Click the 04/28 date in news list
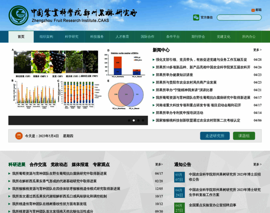This screenshot has height=213, width=270. [x=258, y=60]
